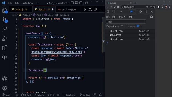Viewport: 172px width, 97px height.
Task: Open a new Chrome tab
Action: [135, 3]
